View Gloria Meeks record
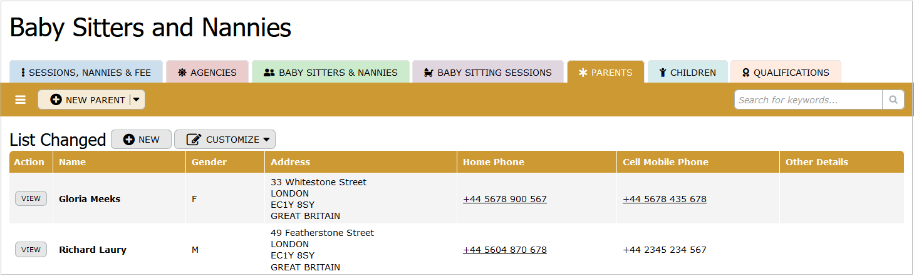Image resolution: width=914 pixels, height=276 pixels. point(31,199)
